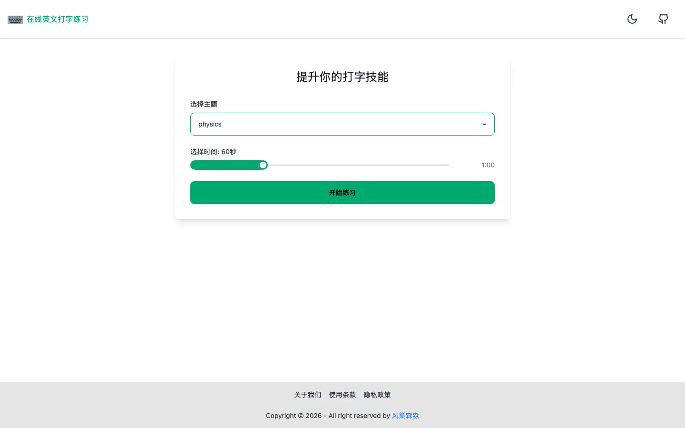The image size is (685, 428).
Task: Click the time slider handle
Action: [263, 165]
